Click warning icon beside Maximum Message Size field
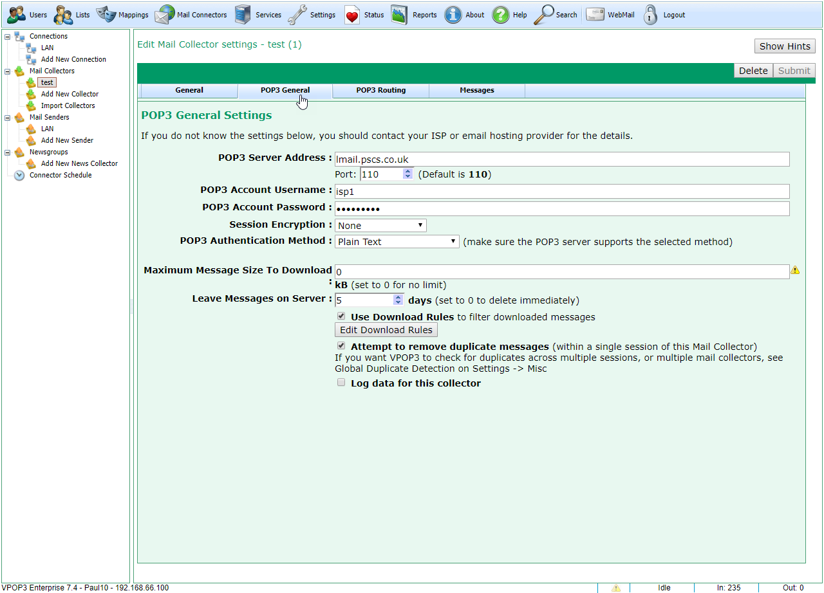Screen dimensions: 824x593 tap(795, 270)
